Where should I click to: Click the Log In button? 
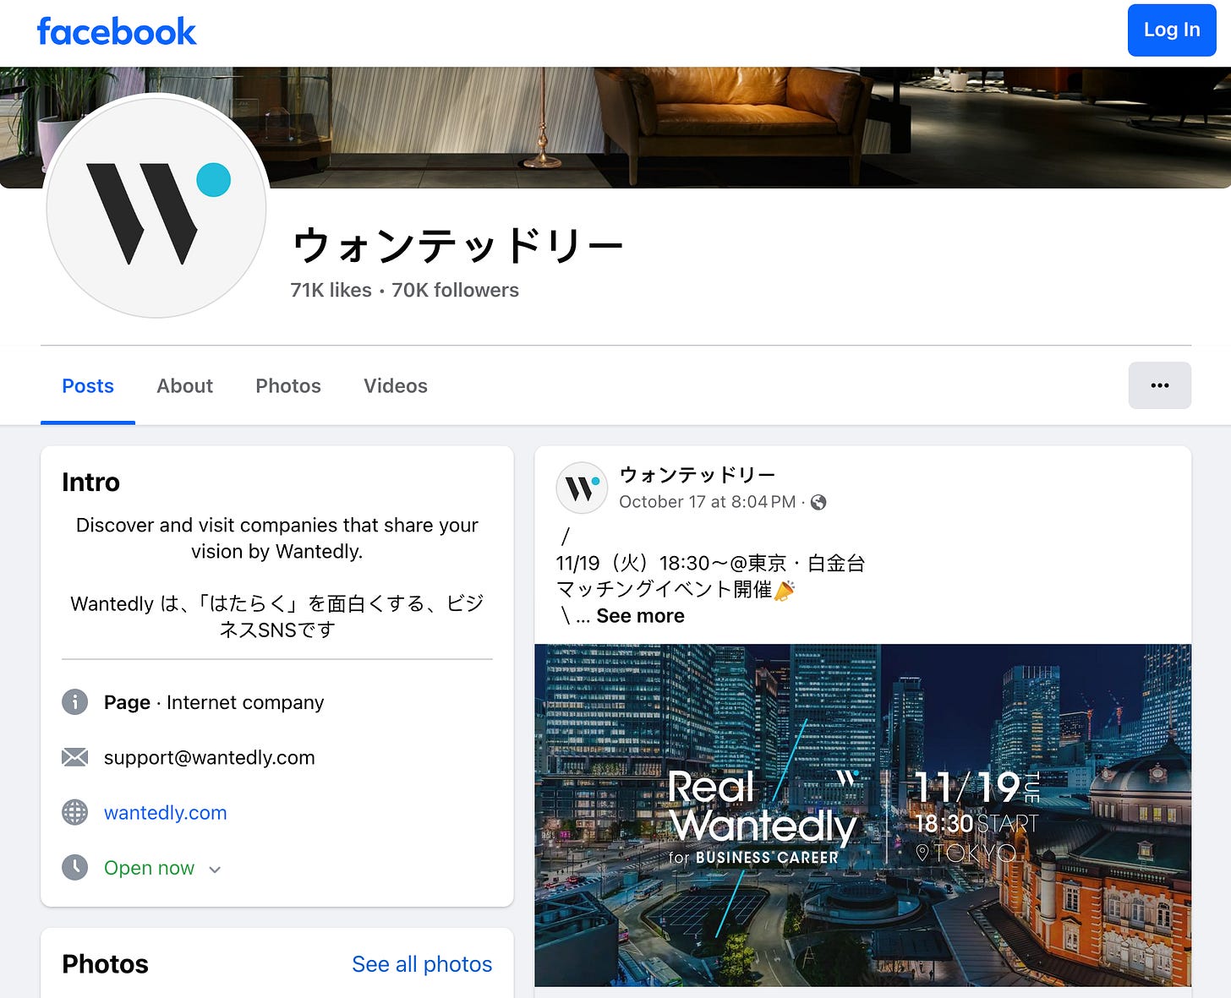tap(1172, 30)
